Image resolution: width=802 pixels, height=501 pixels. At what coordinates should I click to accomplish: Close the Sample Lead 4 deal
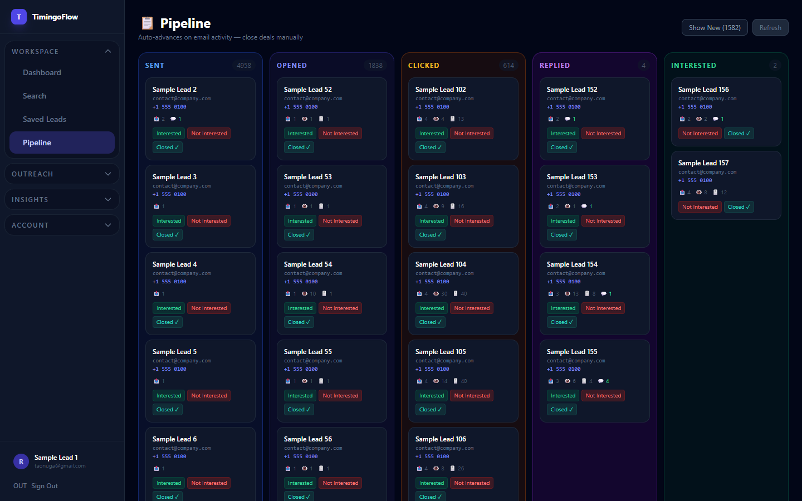[x=168, y=322]
